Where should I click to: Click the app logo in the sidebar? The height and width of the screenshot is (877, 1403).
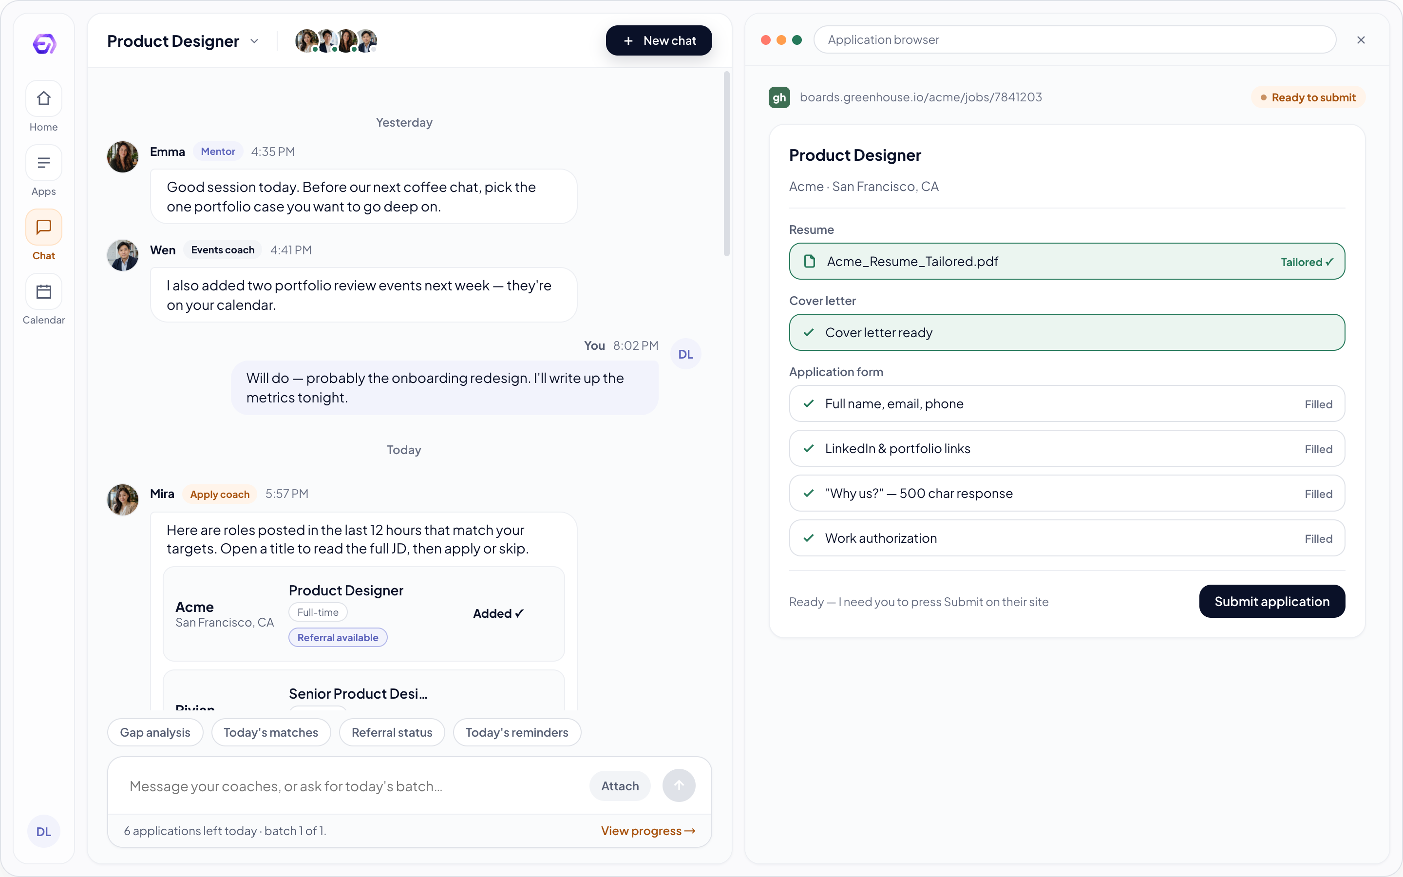click(x=44, y=43)
